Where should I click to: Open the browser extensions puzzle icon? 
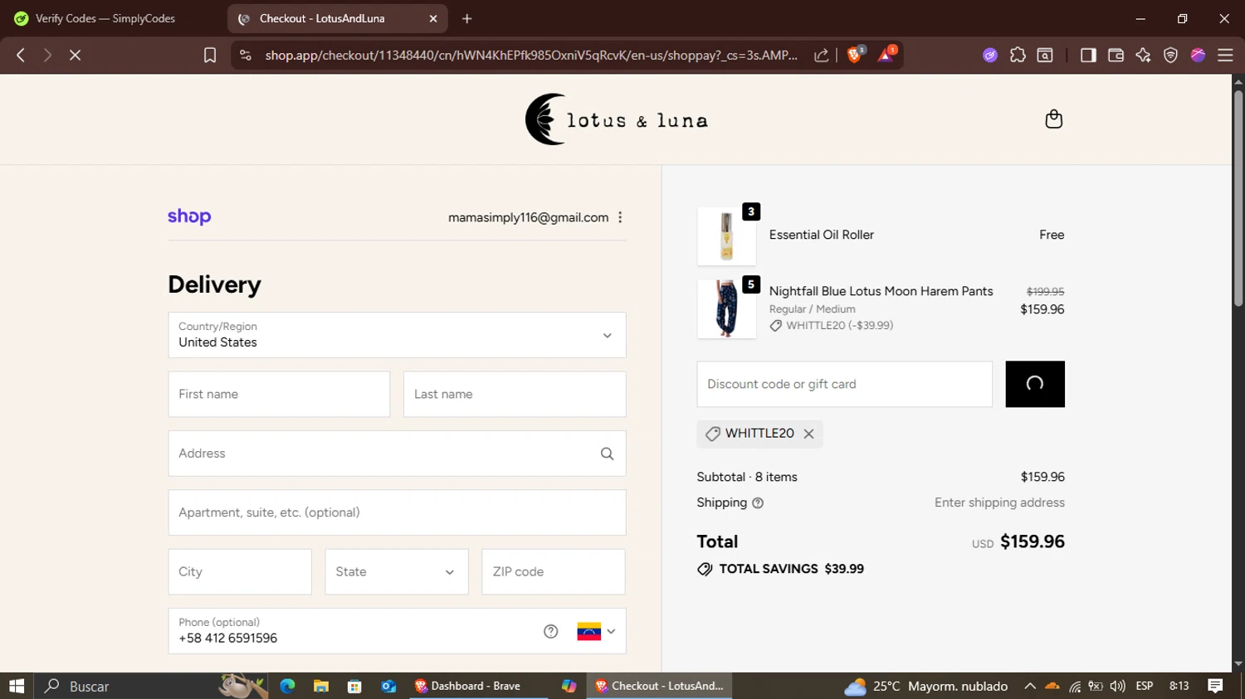click(1018, 55)
